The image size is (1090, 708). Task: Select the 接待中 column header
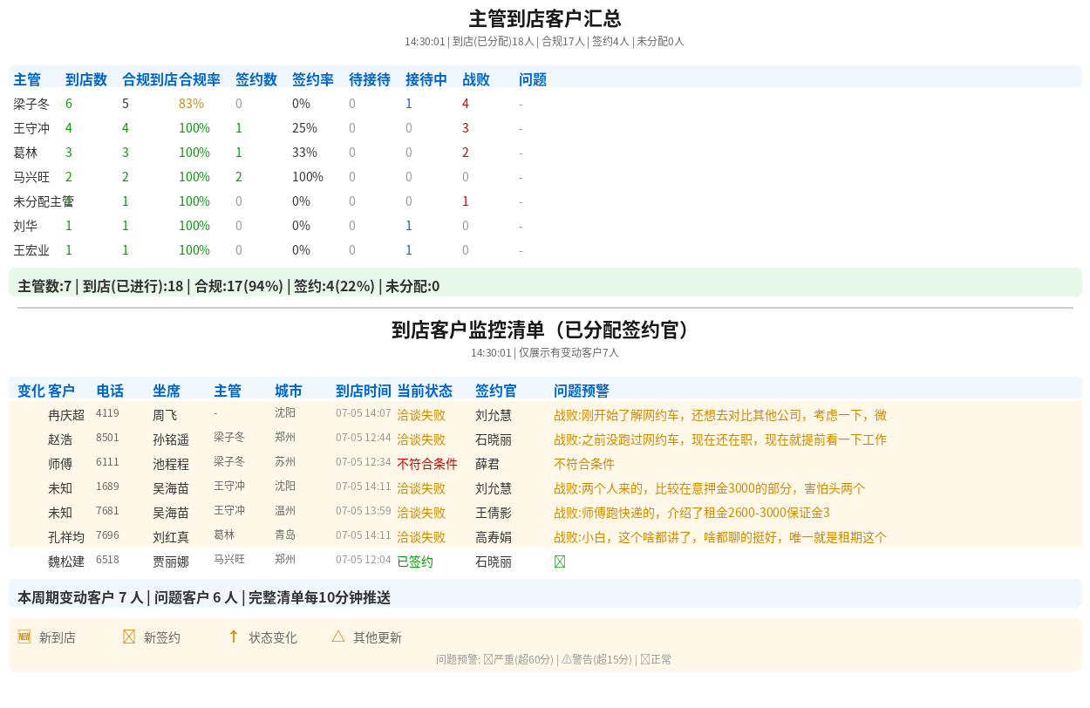tap(426, 79)
